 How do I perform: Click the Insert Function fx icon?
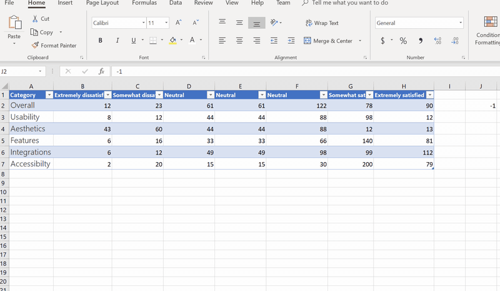pos(101,71)
